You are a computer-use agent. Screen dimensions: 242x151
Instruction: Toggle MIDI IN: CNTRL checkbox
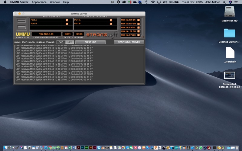coord(139,27)
